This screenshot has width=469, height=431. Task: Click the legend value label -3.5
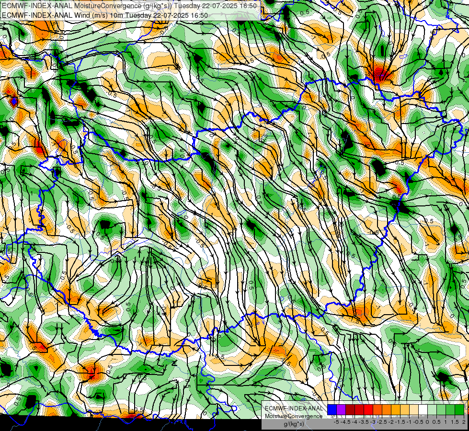[x=364, y=422]
